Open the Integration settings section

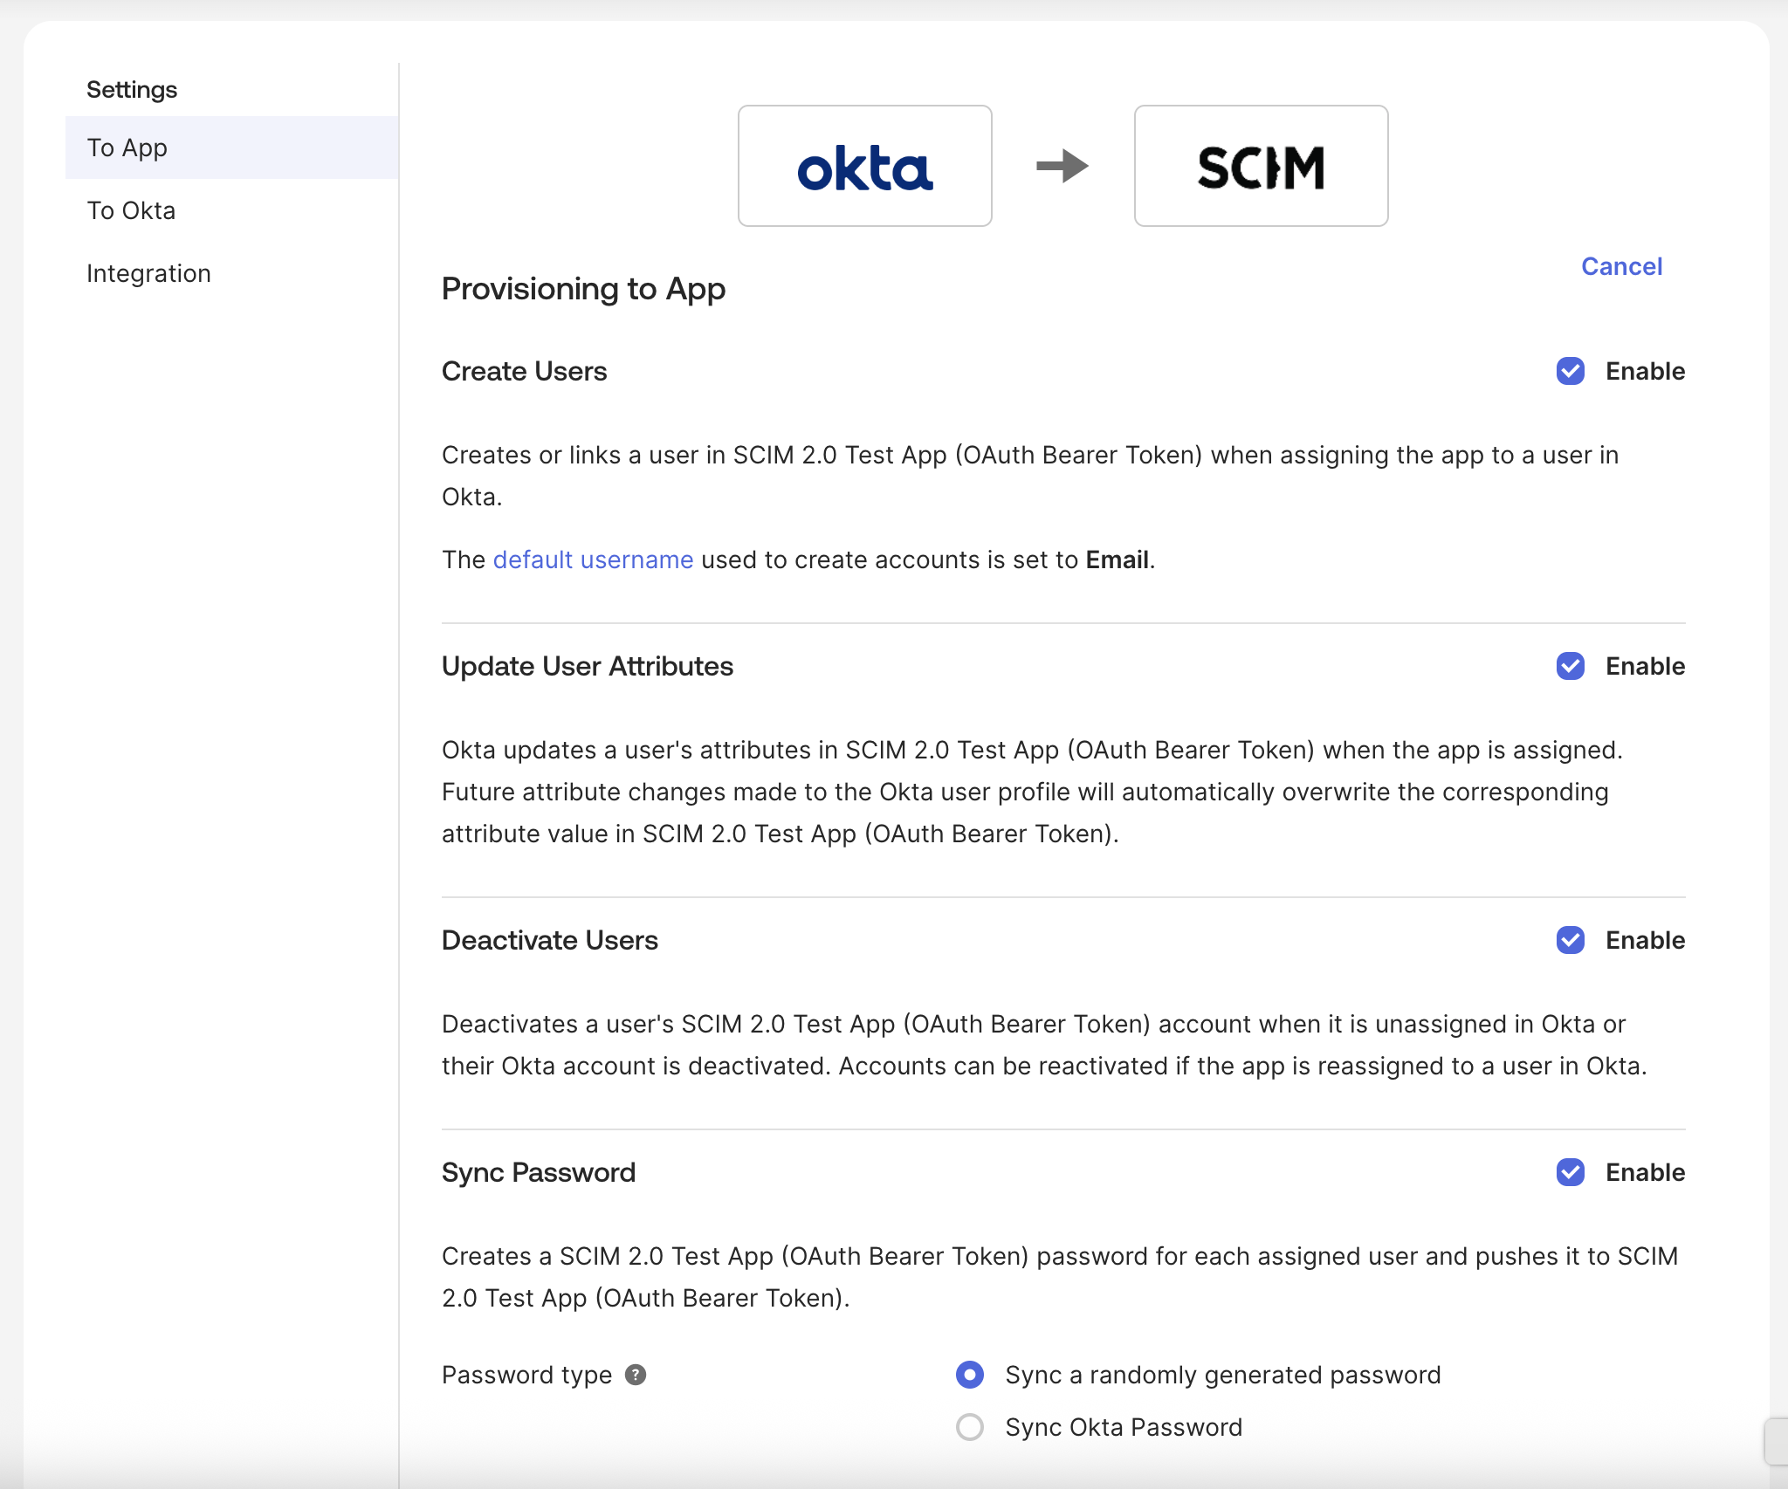click(x=148, y=272)
